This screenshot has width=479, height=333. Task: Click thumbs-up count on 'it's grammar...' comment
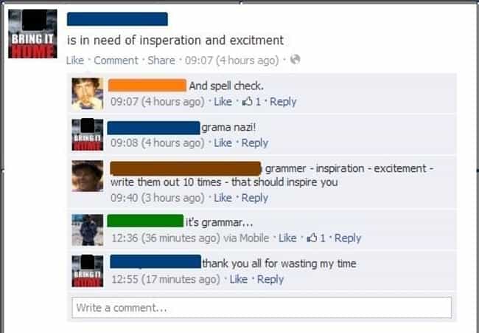[x=316, y=238]
